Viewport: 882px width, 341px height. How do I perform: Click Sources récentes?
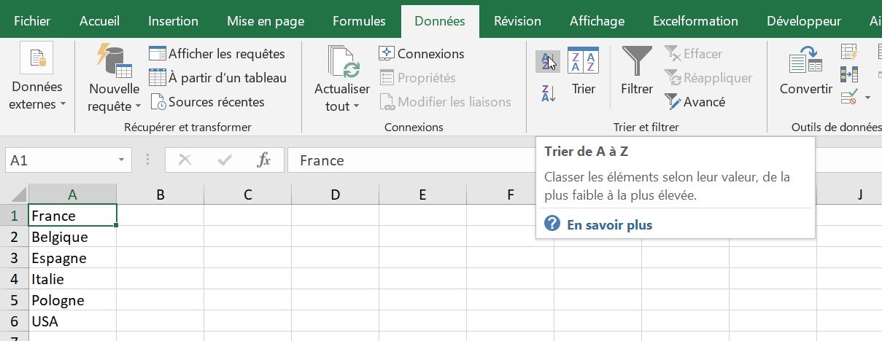click(x=208, y=102)
